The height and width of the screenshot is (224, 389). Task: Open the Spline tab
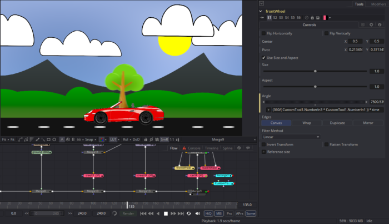[227, 148]
